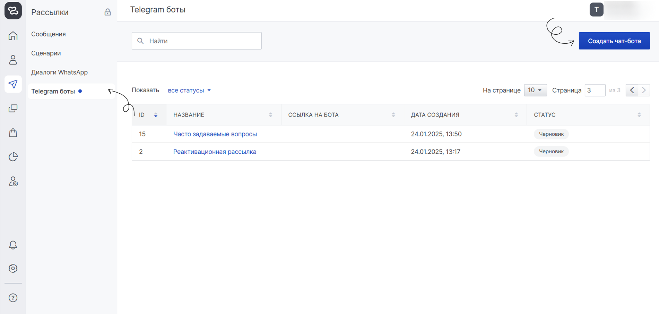Sort table by ID column

tap(156, 115)
